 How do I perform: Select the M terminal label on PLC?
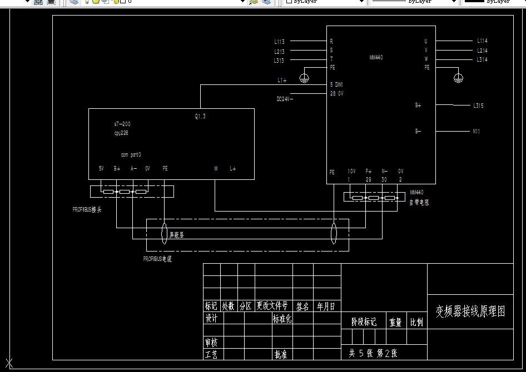(x=216, y=168)
